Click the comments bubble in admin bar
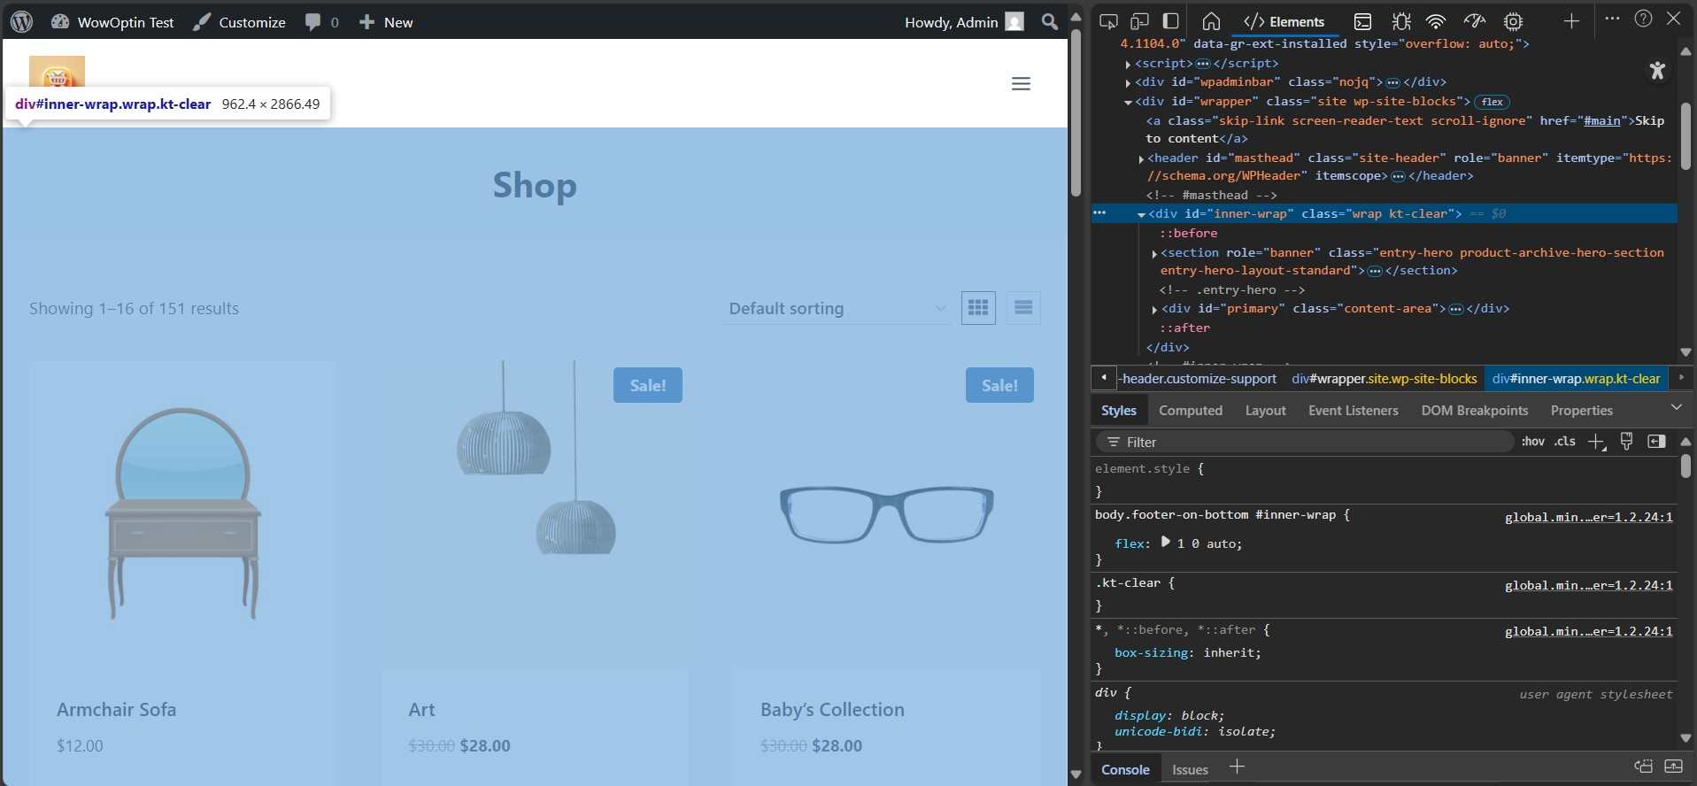This screenshot has width=1697, height=786. [x=321, y=22]
